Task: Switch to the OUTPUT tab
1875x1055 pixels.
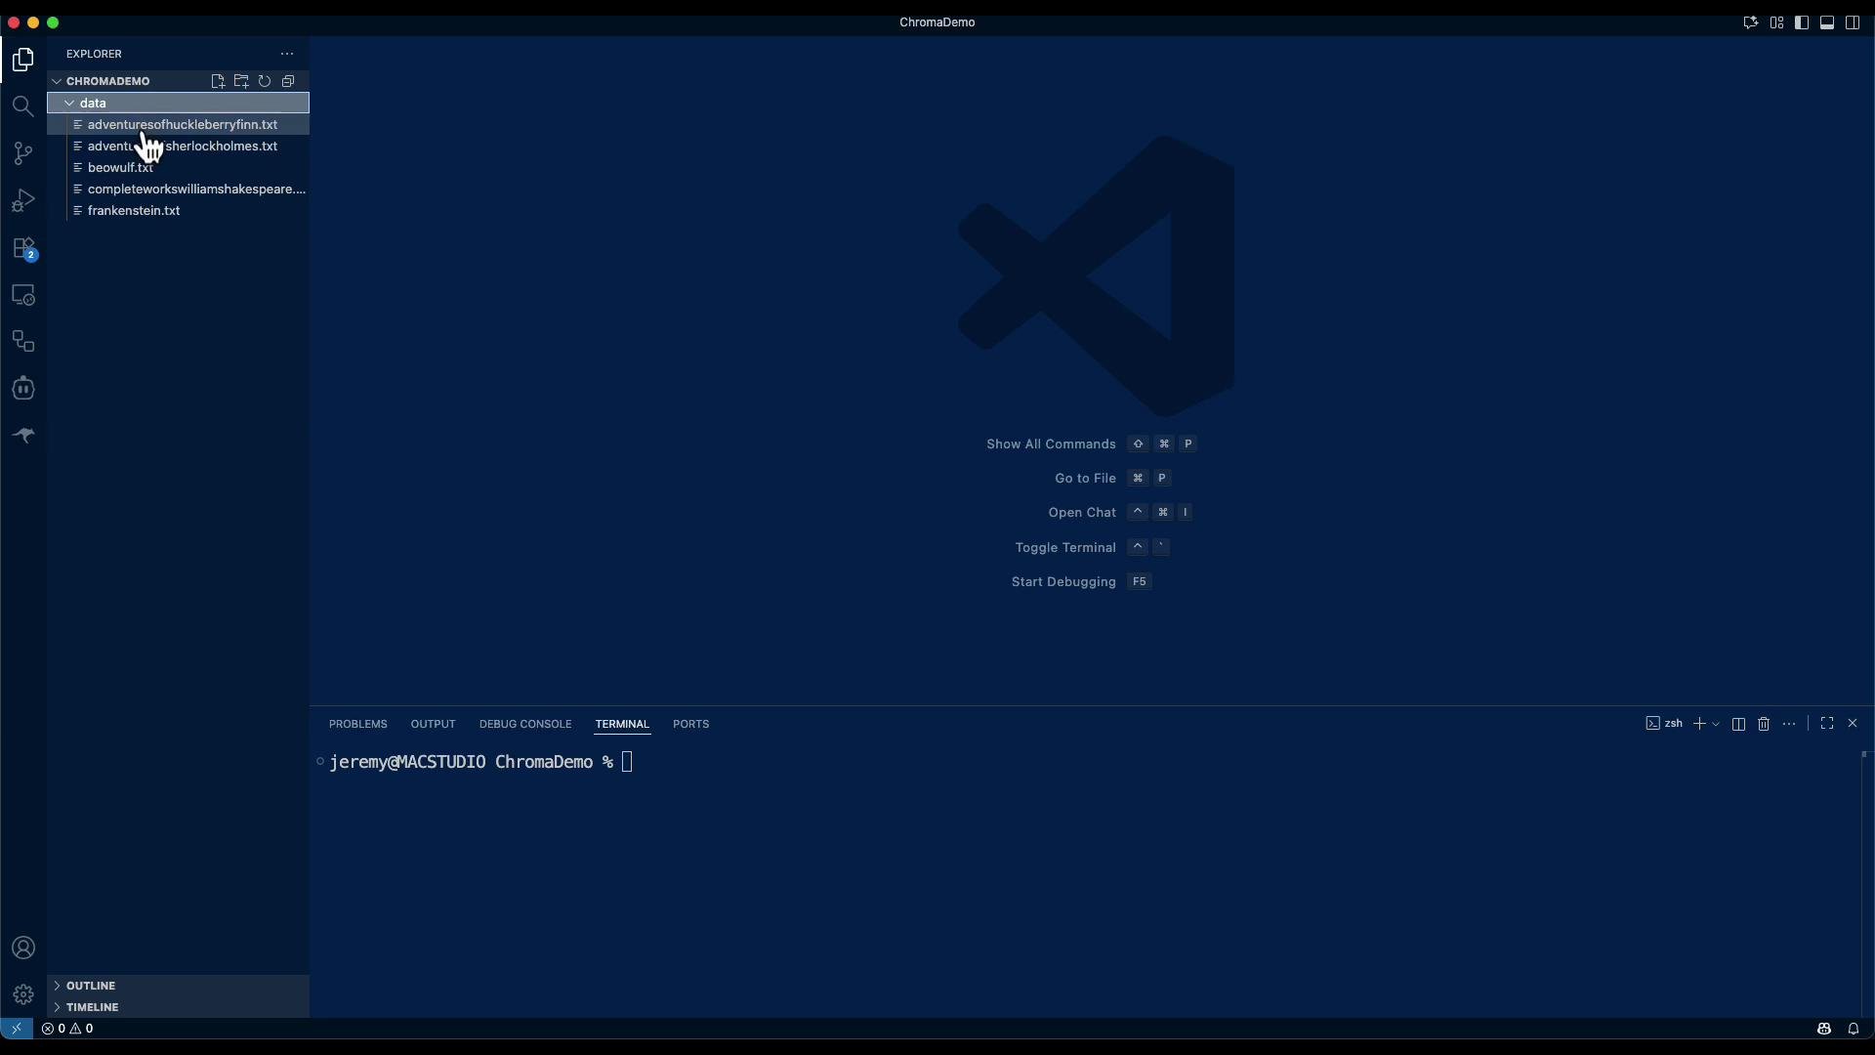Action: pyautogui.click(x=434, y=724)
